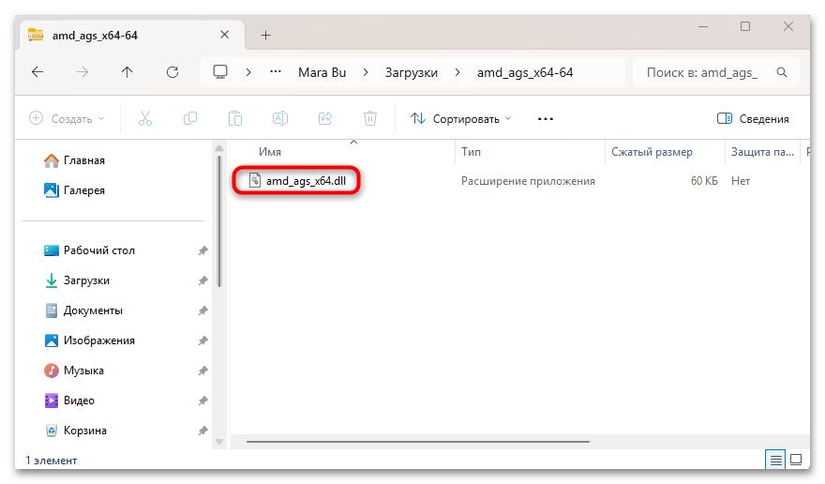Select the amd_ags_x64-64 breadcrumb segment

point(525,72)
